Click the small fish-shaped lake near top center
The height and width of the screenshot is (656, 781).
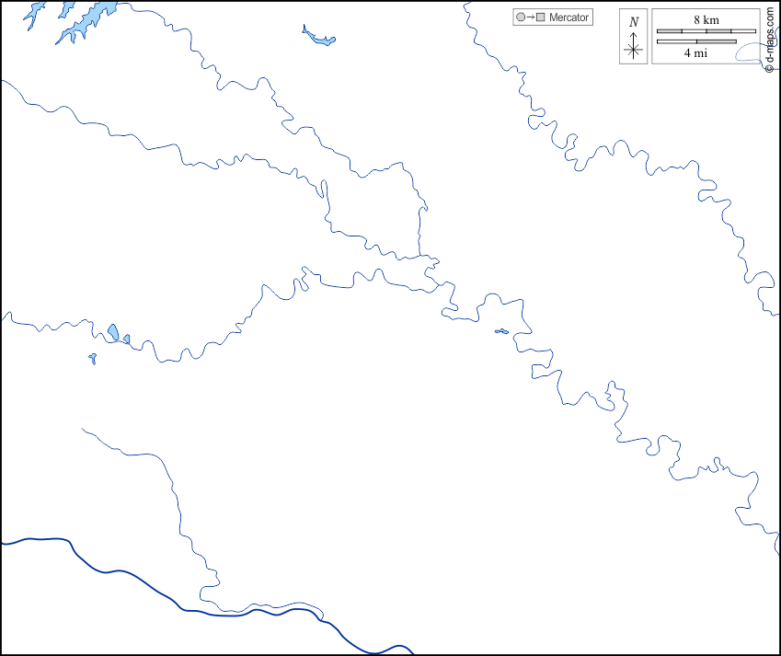tap(319, 37)
